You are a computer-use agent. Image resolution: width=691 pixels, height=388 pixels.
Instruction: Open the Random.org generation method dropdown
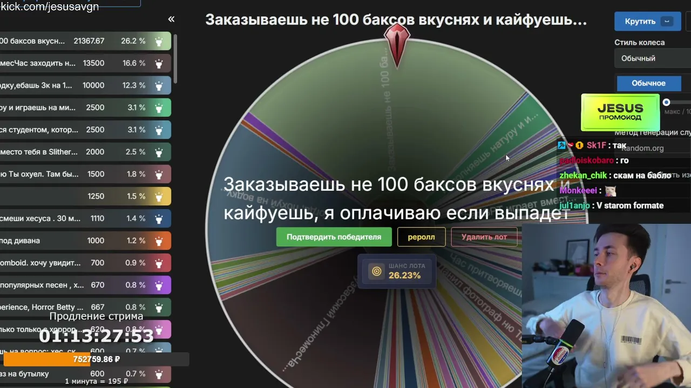pyautogui.click(x=652, y=148)
